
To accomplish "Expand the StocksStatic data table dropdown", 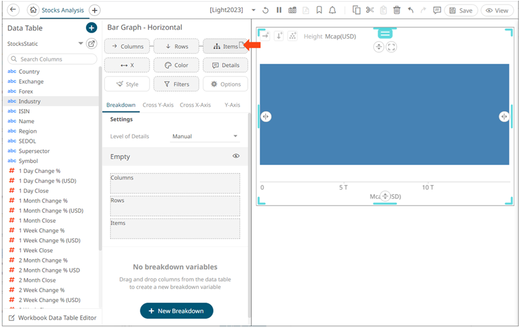I will click(x=80, y=44).
